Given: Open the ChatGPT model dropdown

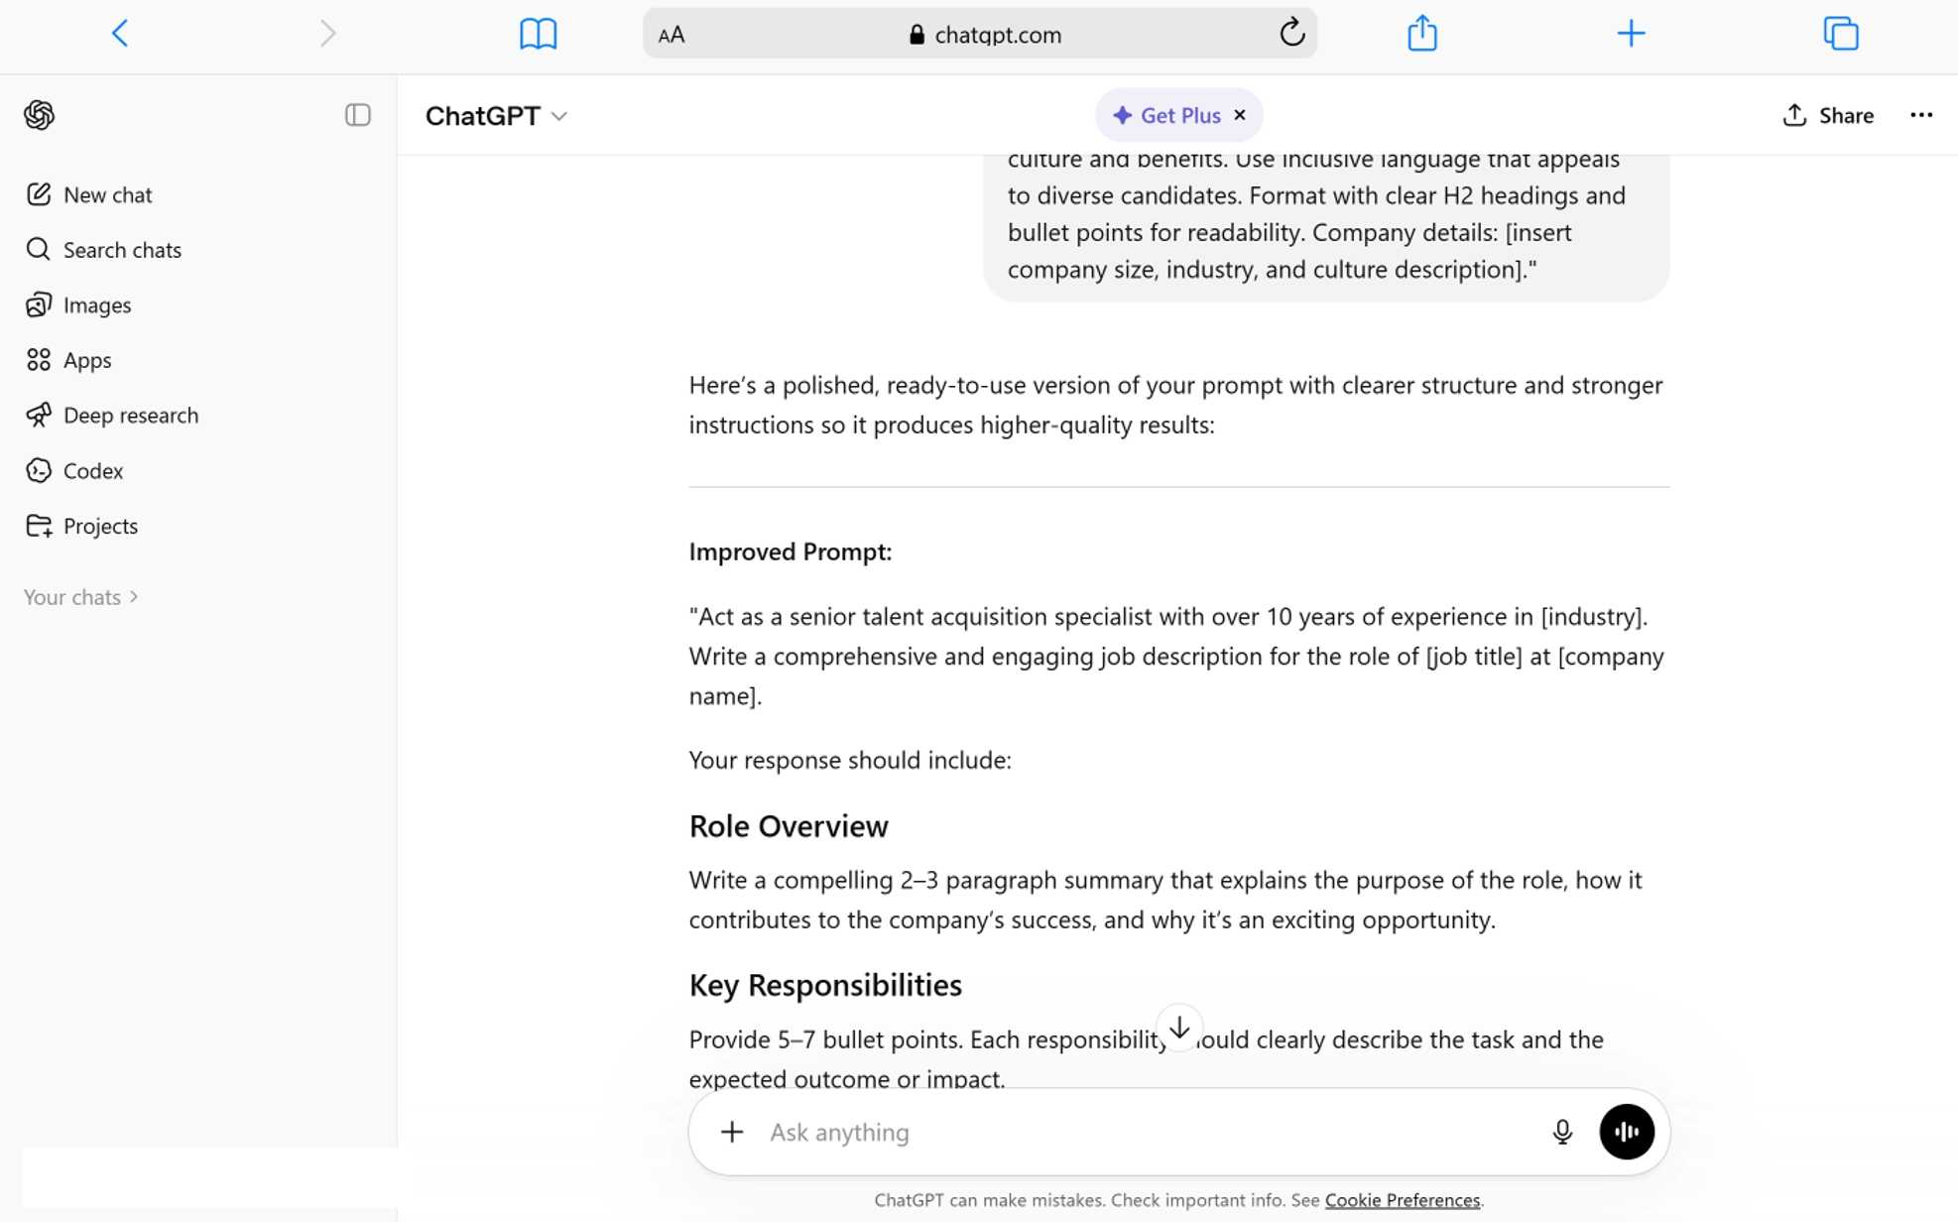Looking at the screenshot, I should point(496,116).
